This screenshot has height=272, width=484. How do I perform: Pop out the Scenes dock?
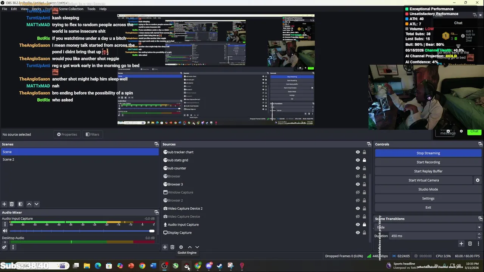coord(157,144)
